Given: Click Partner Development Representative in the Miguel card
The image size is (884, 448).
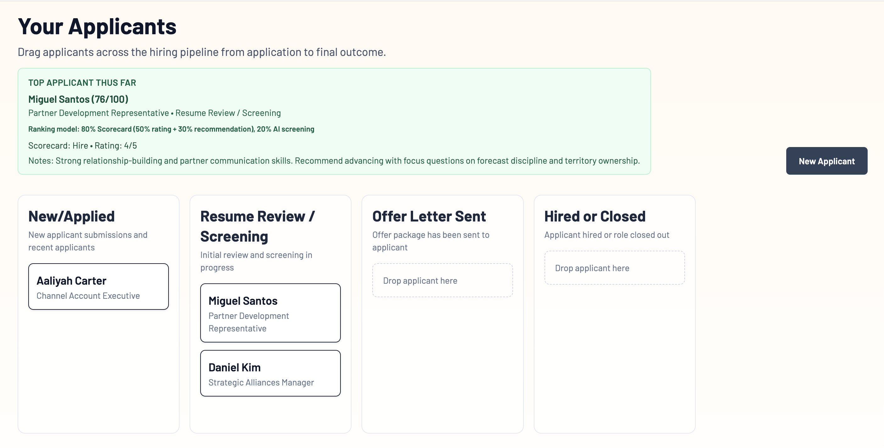Looking at the screenshot, I should 248,322.
